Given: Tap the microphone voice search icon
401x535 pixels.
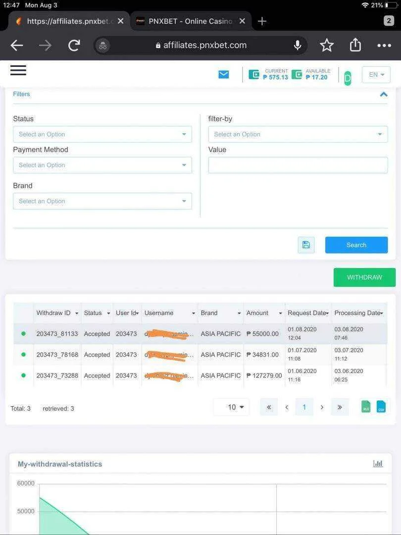Looking at the screenshot, I should click(298, 45).
